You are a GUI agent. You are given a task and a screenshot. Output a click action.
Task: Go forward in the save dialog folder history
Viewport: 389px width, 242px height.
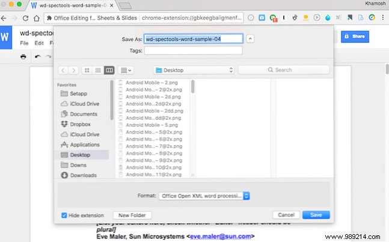[x=73, y=70]
